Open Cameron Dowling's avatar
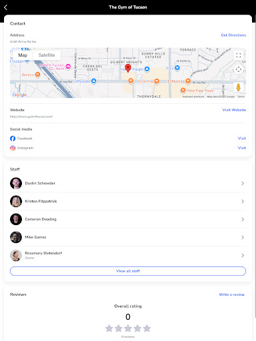This screenshot has height=341, width=256. tap(16, 219)
